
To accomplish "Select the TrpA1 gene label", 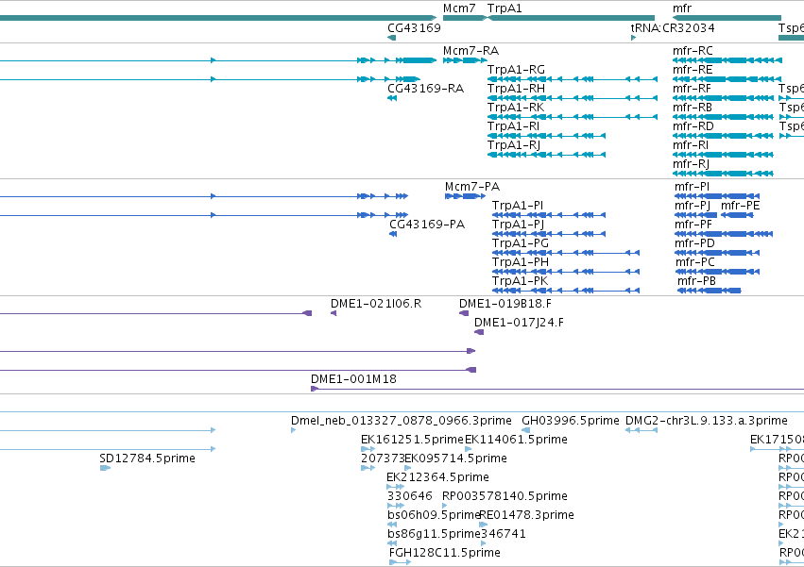I will click(x=505, y=8).
